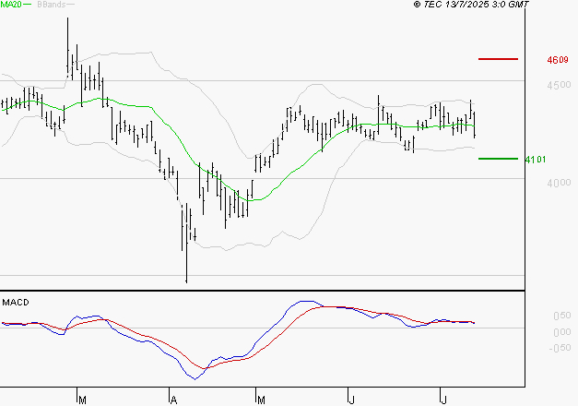Click the BBands legend label
This screenshot has width=578, height=406.
(x=52, y=5)
